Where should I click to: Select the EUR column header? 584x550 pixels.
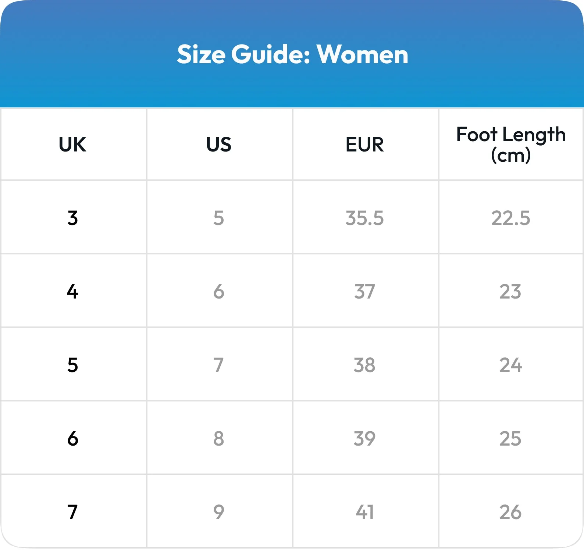click(365, 144)
